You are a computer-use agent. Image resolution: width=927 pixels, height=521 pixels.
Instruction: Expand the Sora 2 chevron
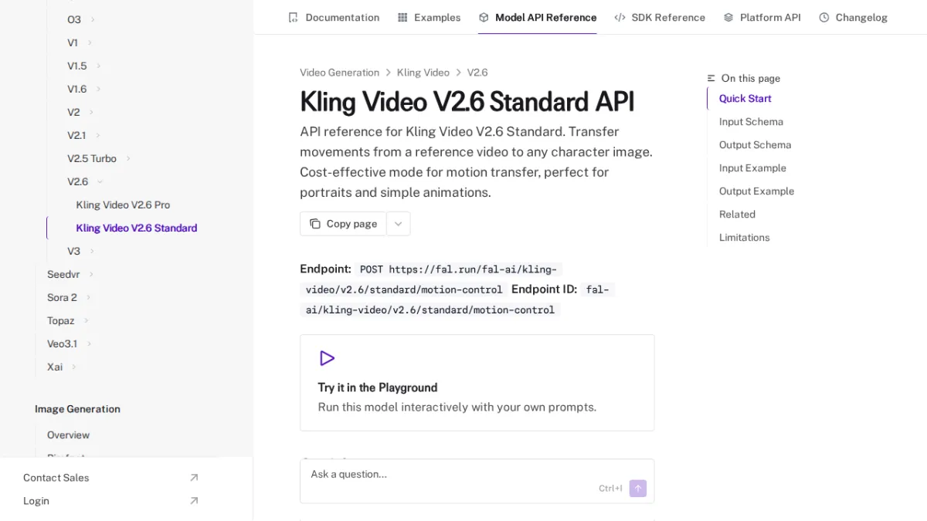(89, 297)
